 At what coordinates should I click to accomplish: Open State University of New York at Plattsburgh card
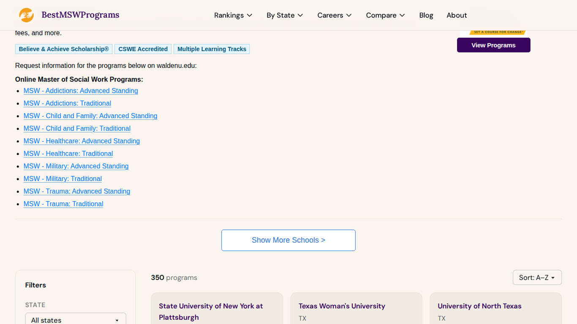pos(217,309)
